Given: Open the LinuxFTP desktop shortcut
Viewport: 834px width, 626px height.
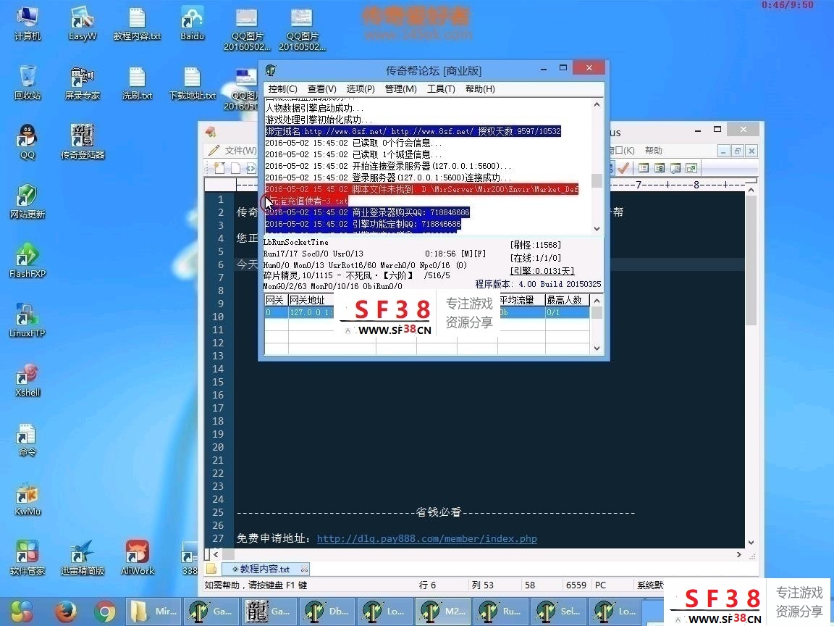Looking at the screenshot, I should [27, 320].
